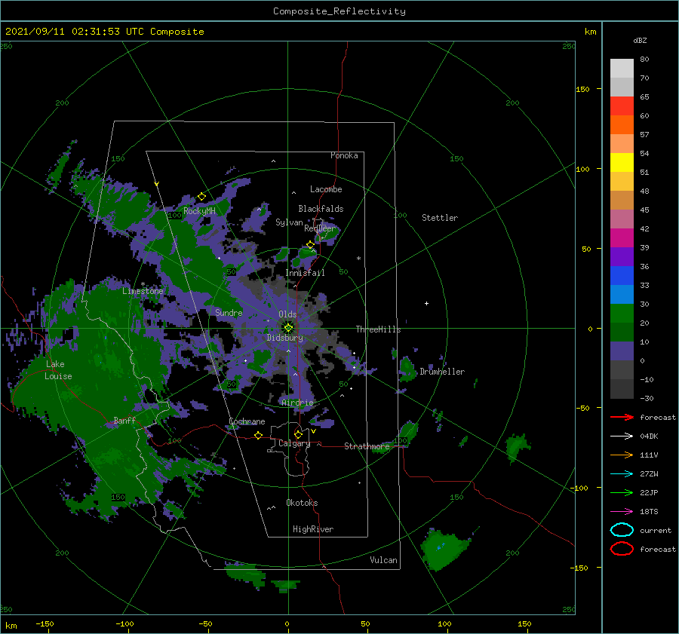Click the green 22JP arrow legend icon

(x=622, y=492)
